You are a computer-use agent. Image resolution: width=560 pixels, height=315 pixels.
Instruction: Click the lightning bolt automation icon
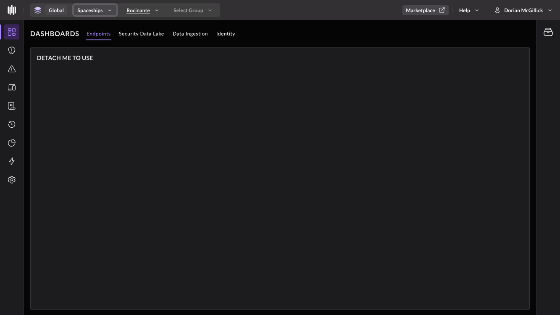coord(12,161)
